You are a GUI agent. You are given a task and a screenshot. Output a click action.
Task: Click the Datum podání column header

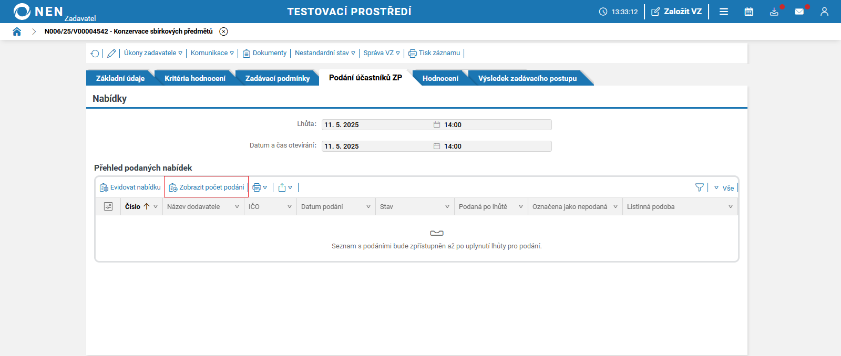(x=322, y=207)
